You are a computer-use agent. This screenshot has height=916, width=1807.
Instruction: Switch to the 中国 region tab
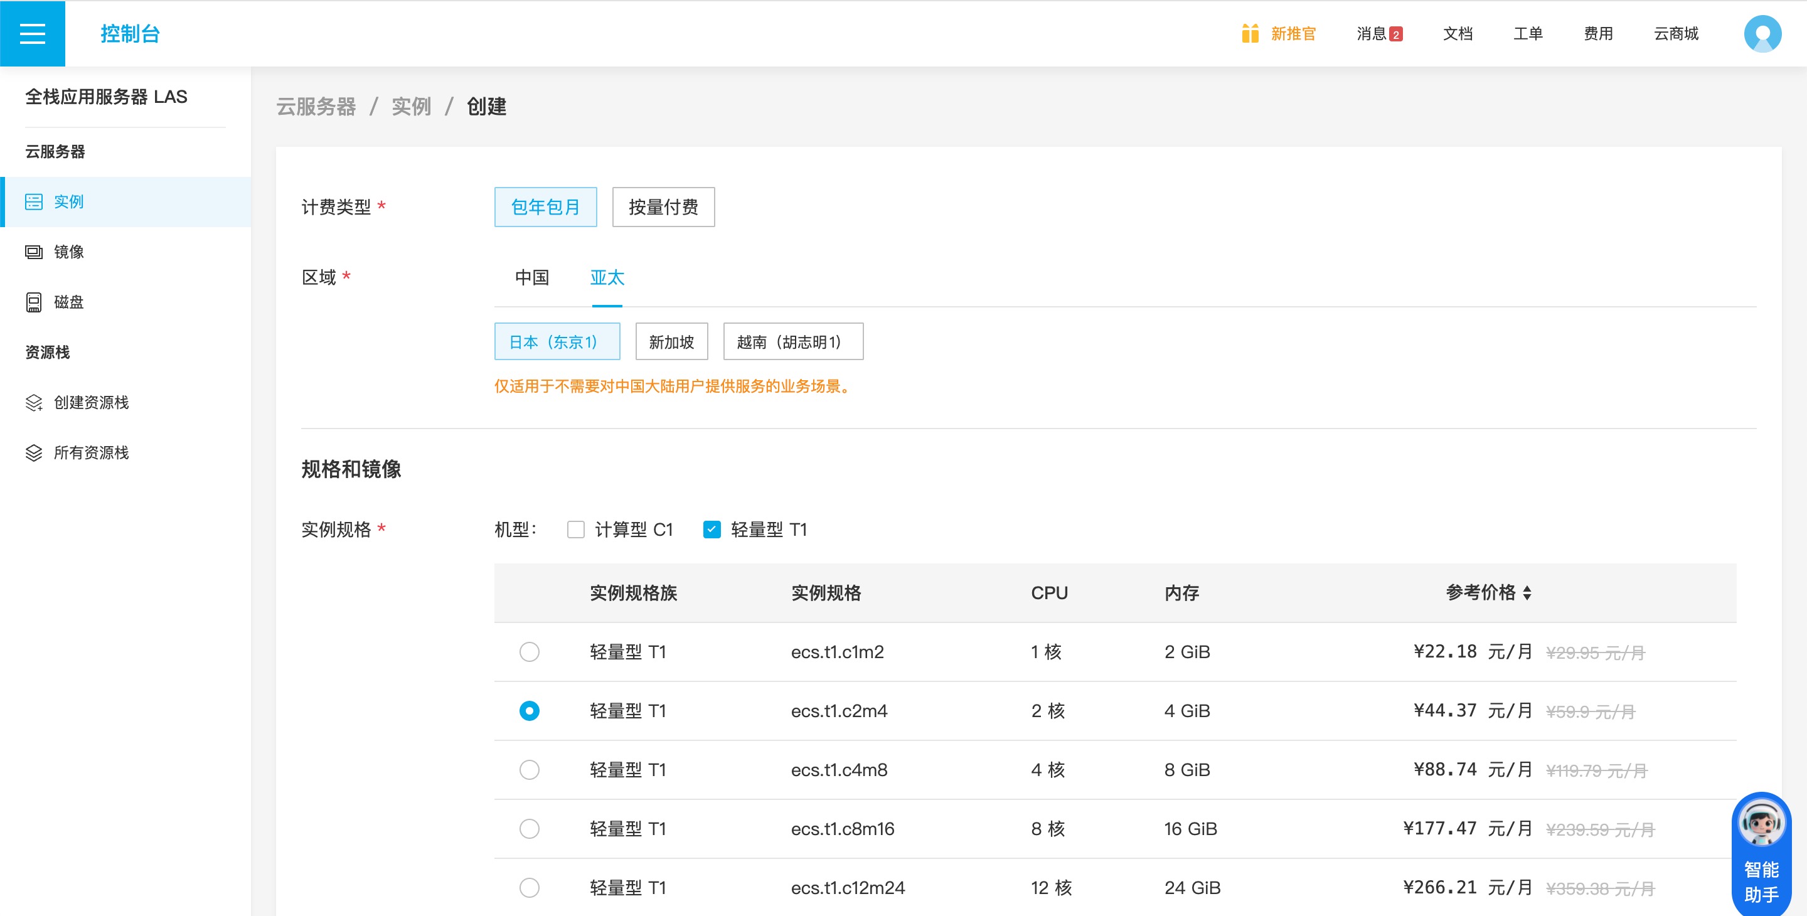coord(531,278)
